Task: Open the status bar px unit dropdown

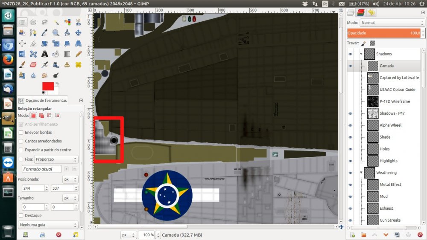Action: click(x=128, y=235)
